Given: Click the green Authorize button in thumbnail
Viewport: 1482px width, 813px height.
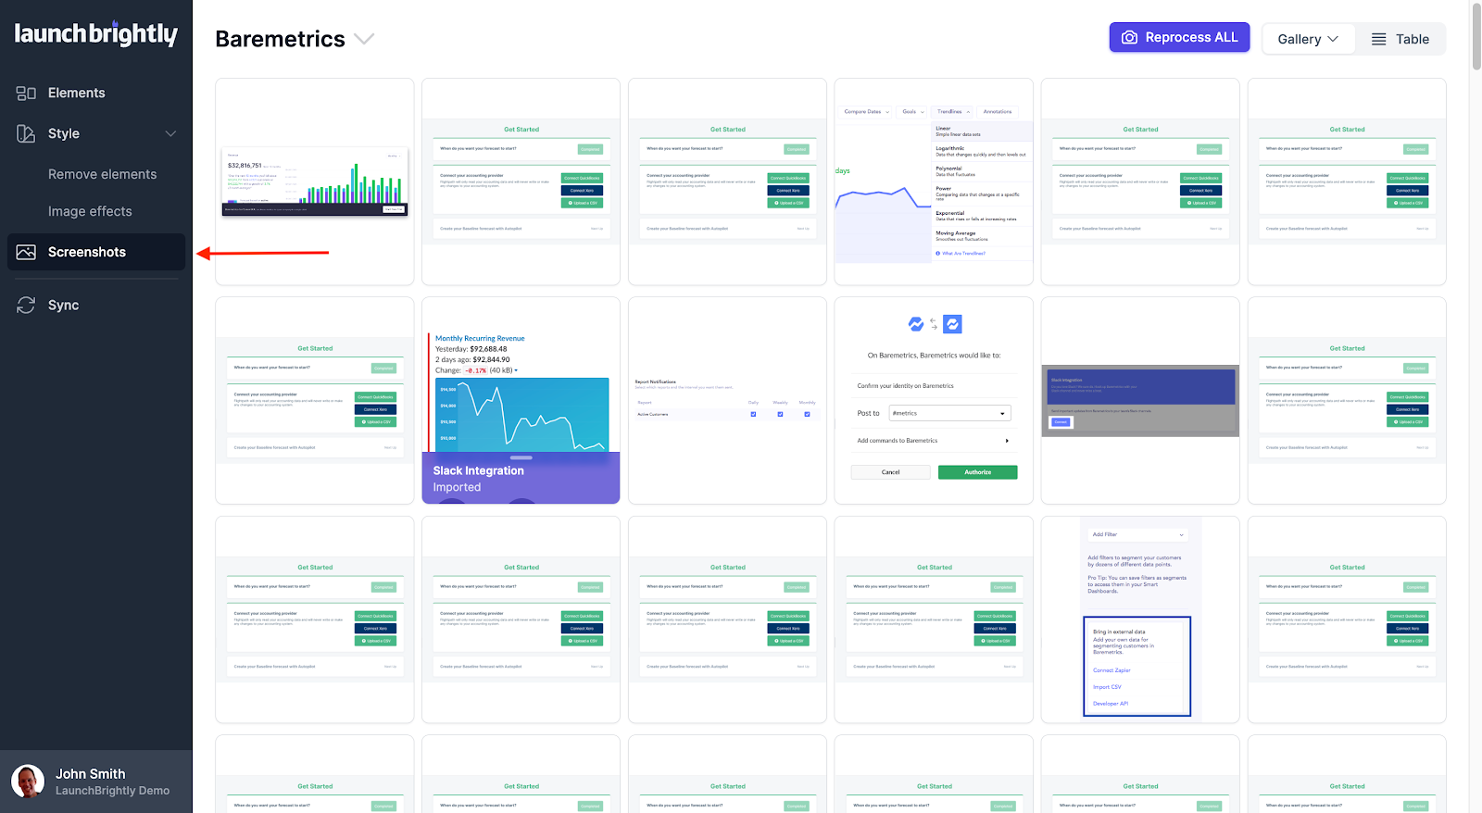Looking at the screenshot, I should [x=977, y=472].
